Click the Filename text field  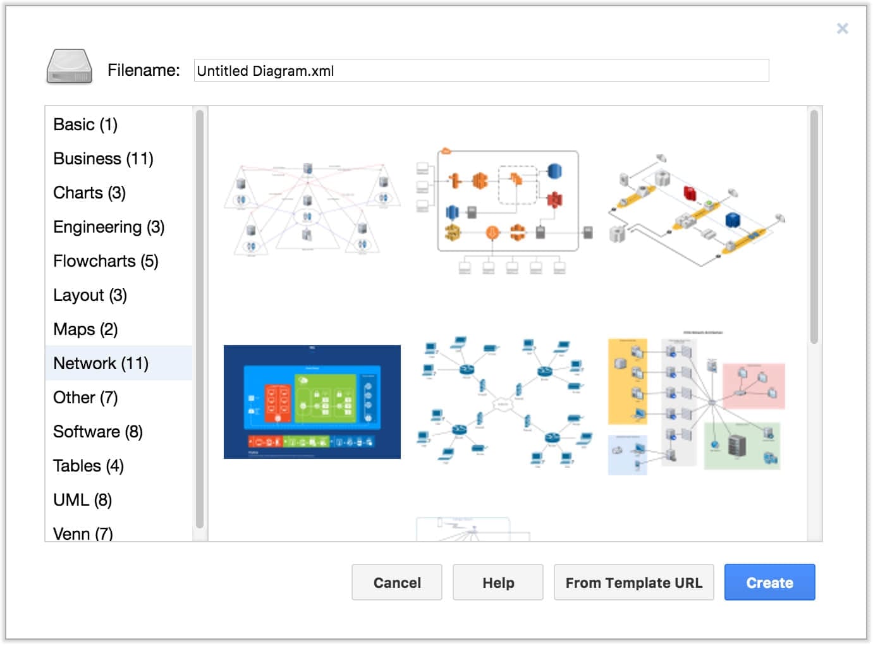click(x=481, y=71)
